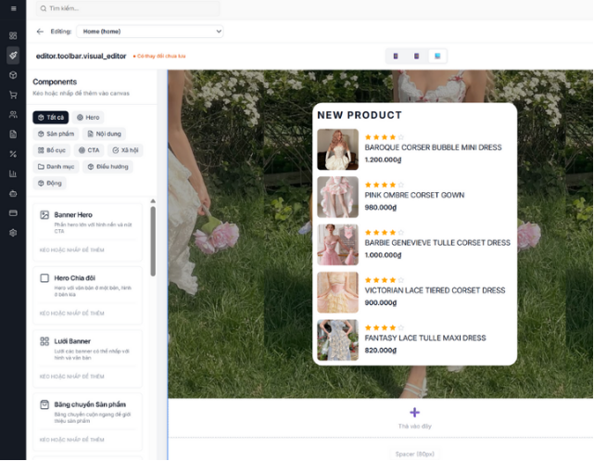This screenshot has width=594, height=461.
Task: Open Fantasy Lace Tulle Maxi Dress thumbnail
Action: click(x=337, y=340)
